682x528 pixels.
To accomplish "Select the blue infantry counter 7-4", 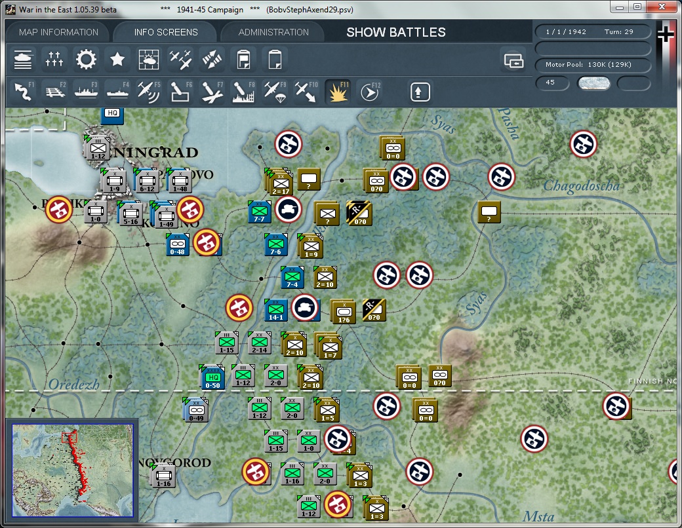I will click(x=292, y=277).
